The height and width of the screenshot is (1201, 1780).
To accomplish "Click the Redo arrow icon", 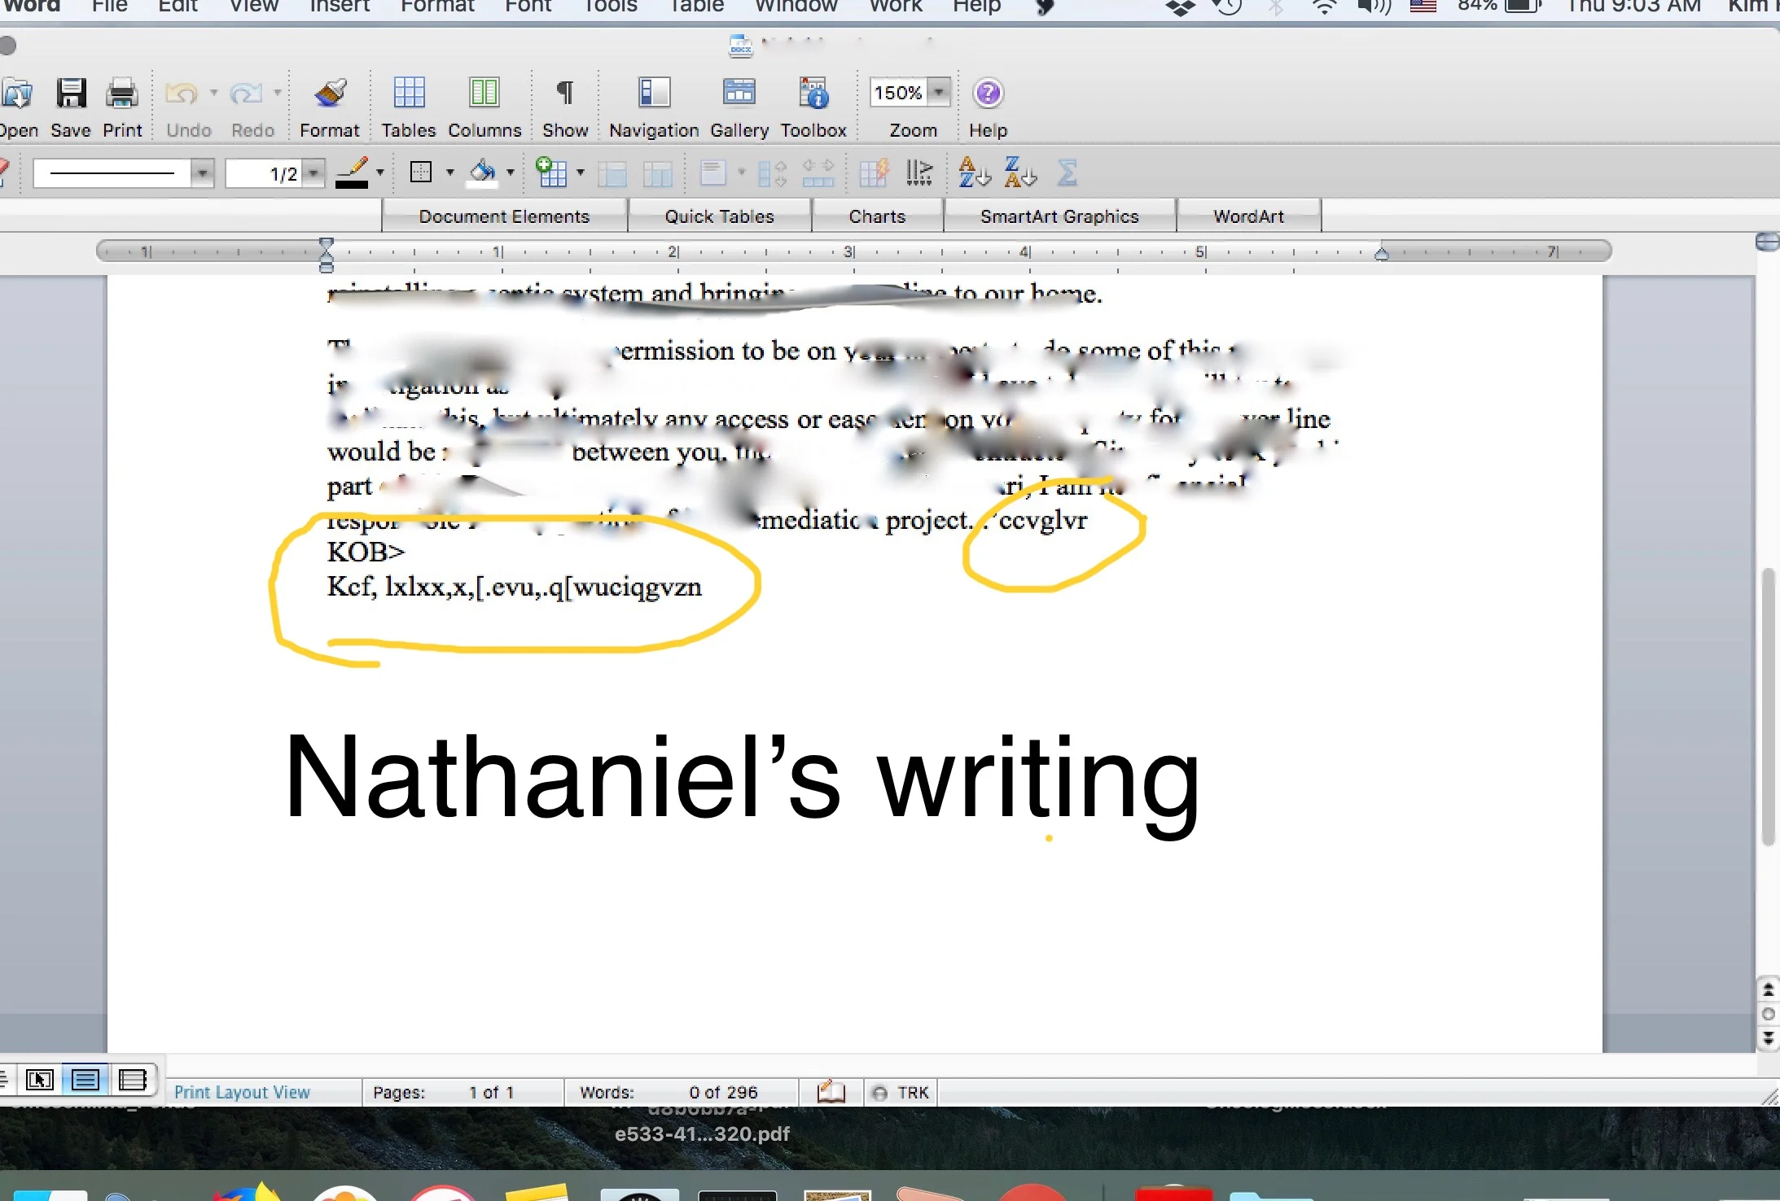I will click(x=246, y=94).
